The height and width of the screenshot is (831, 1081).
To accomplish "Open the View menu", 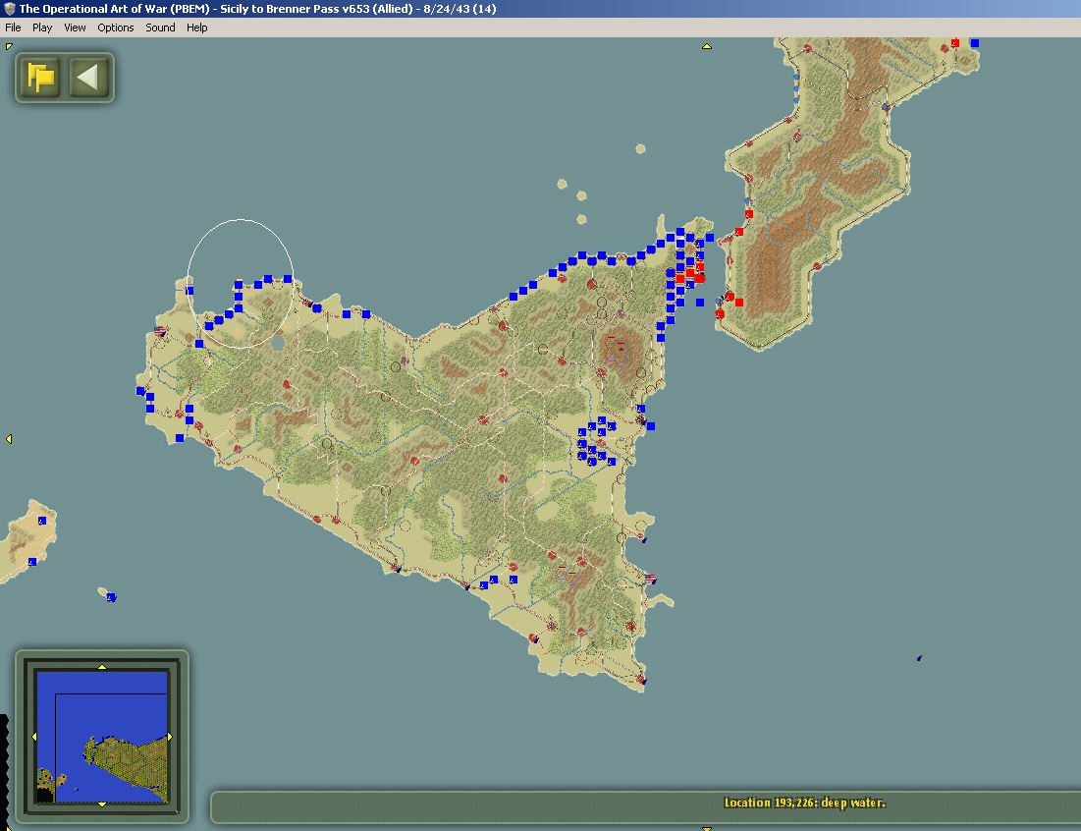I will coord(75,28).
